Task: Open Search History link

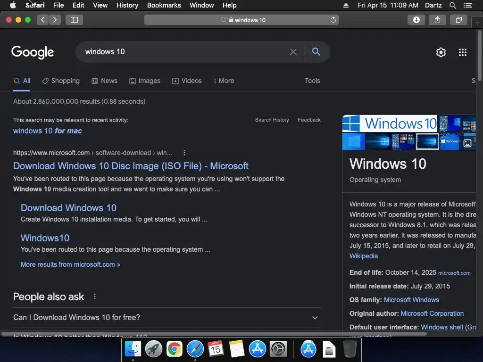Action: click(272, 120)
